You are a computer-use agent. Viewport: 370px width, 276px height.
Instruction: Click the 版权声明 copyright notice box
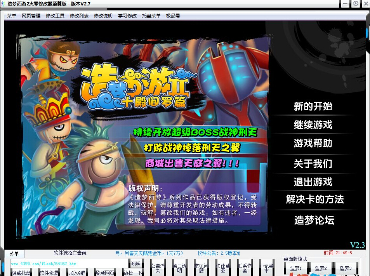192,205
